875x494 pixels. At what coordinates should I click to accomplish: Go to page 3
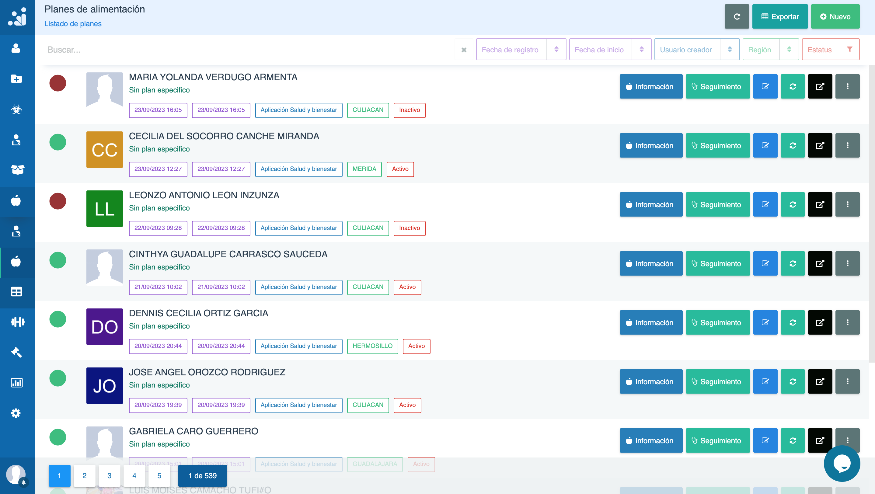[110, 476]
